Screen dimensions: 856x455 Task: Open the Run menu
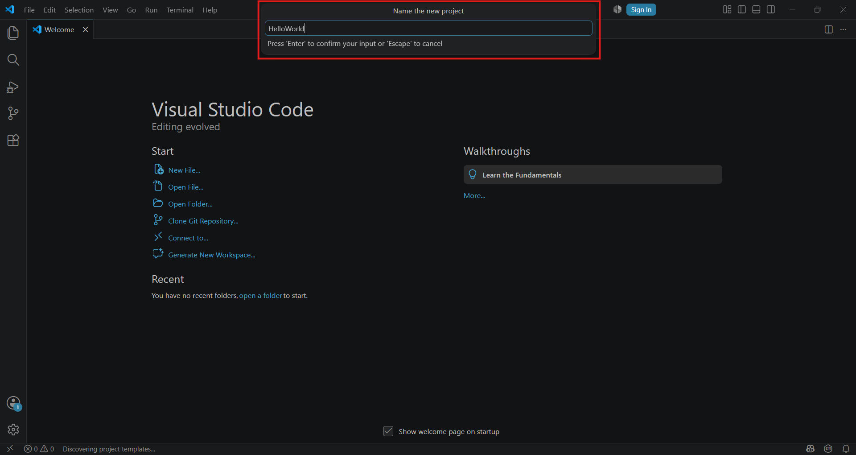(x=151, y=10)
